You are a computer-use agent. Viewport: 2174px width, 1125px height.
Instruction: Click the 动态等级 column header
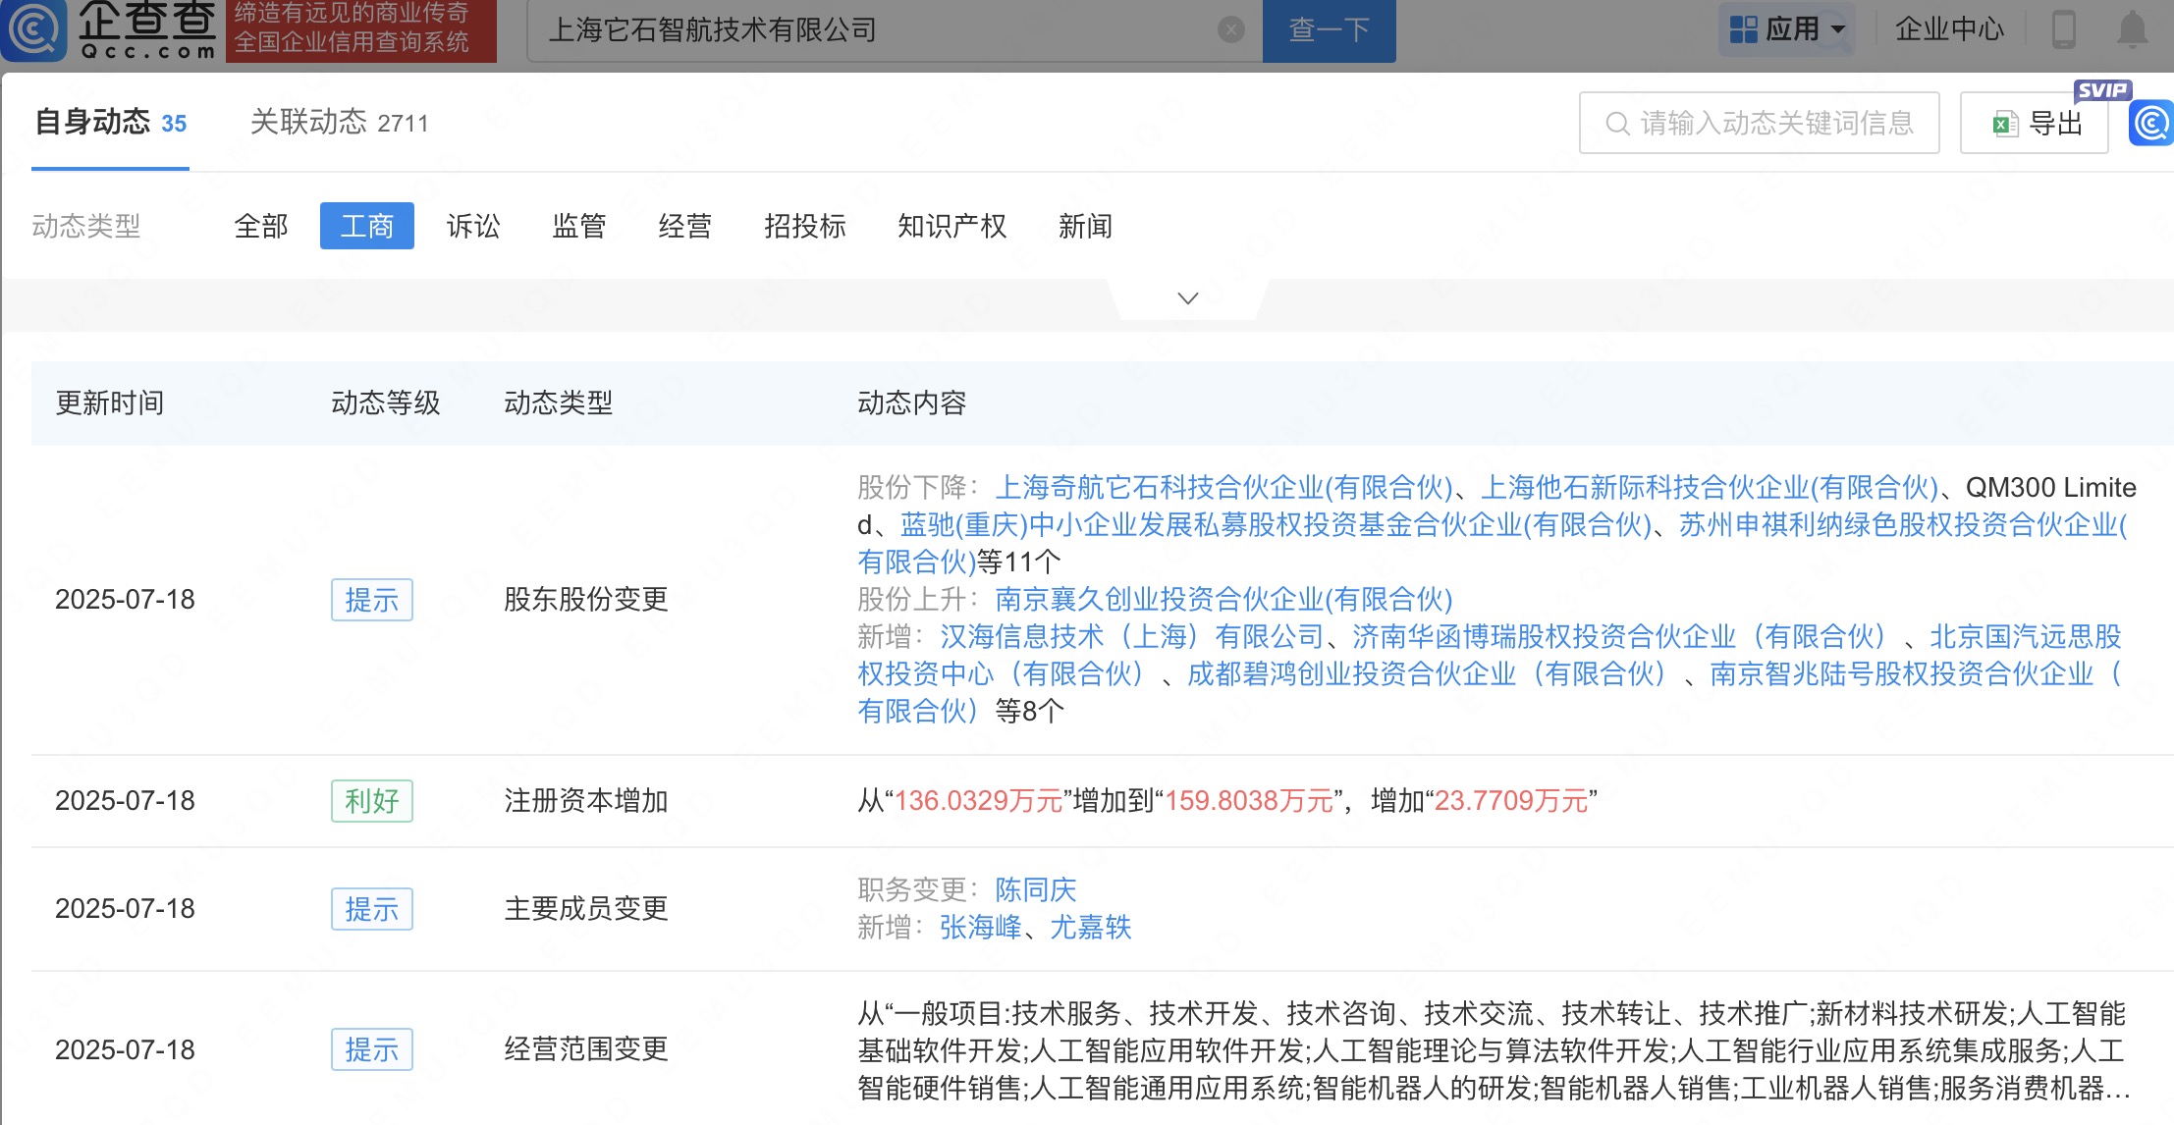pos(386,403)
